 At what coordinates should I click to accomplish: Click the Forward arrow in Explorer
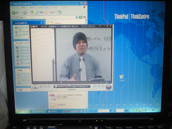click(x=25, y=13)
